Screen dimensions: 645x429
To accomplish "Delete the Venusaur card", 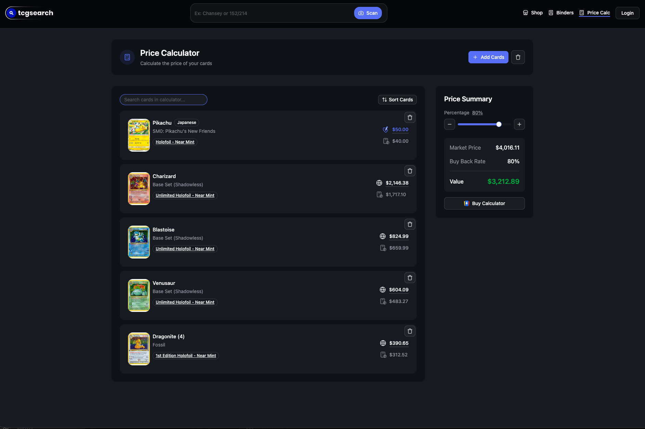I will click(x=410, y=278).
